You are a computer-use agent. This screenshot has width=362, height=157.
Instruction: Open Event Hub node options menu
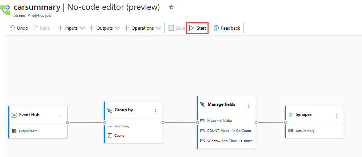coord(60,116)
